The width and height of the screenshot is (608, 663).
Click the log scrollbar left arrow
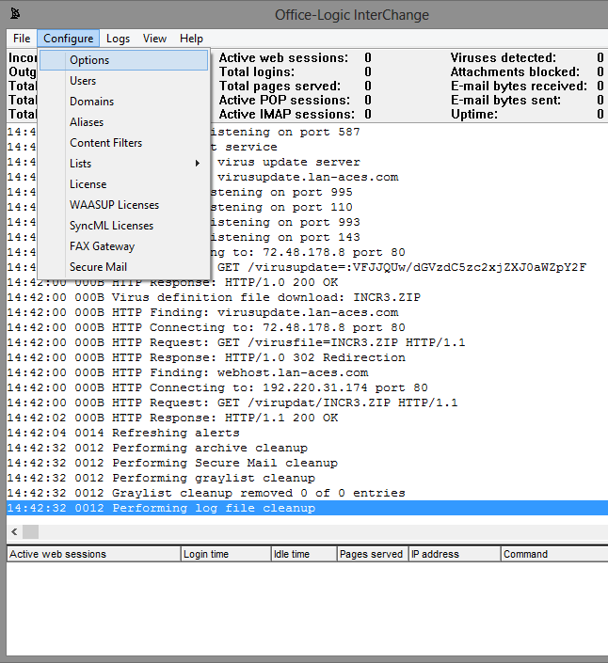coord(14,531)
